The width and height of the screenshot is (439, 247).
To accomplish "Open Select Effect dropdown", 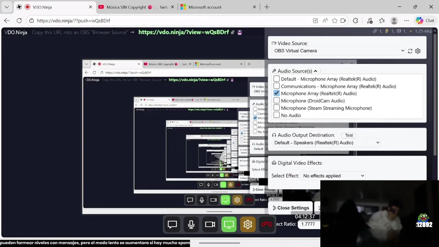I will pyautogui.click(x=333, y=176).
